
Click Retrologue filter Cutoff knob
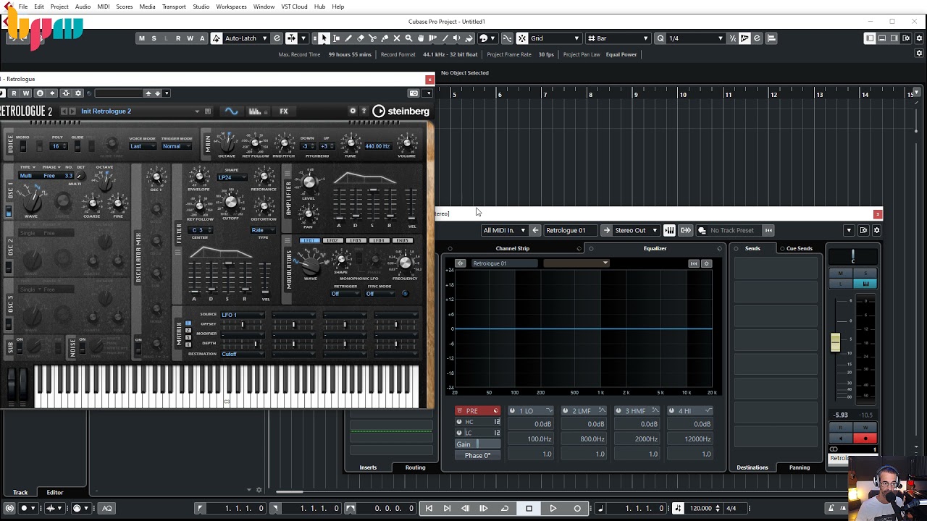click(231, 203)
